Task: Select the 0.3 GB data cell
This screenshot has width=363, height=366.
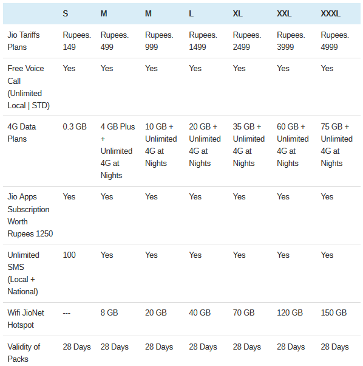Action: click(x=75, y=126)
